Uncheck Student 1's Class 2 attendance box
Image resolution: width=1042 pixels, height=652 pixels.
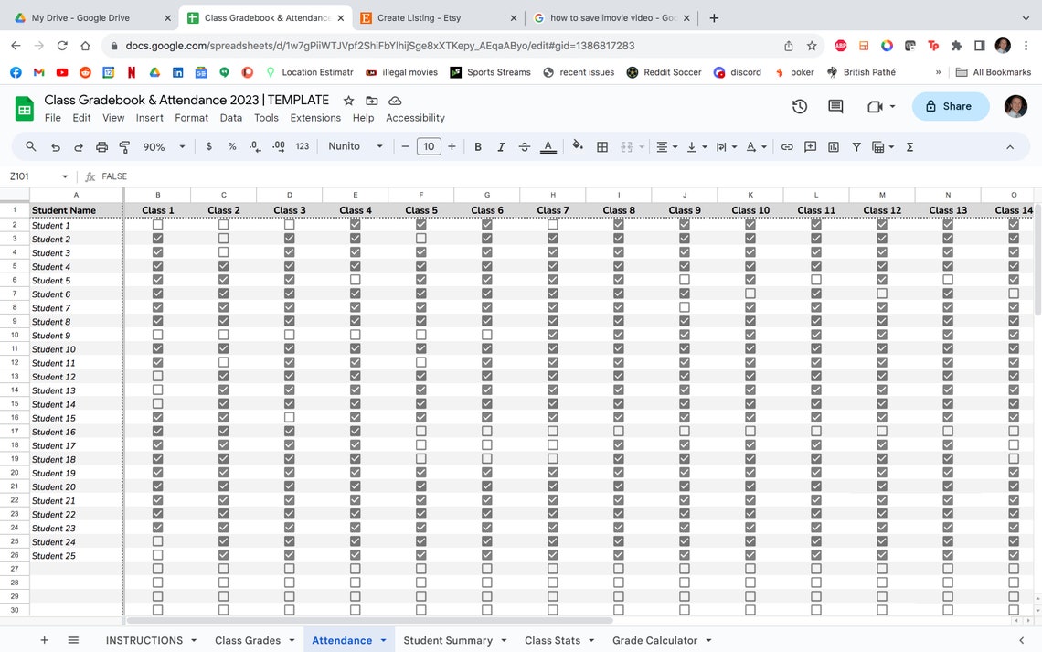(223, 225)
